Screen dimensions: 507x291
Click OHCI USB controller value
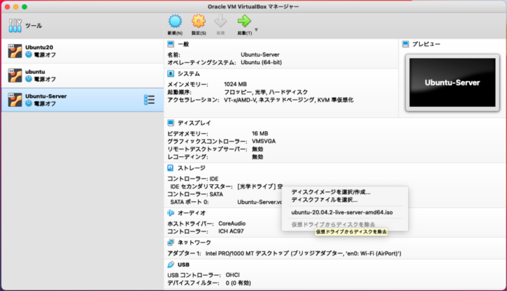tap(233, 275)
